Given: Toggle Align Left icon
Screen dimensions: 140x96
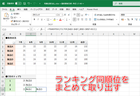Looking at the screenshot, I should [x=75, y=19].
